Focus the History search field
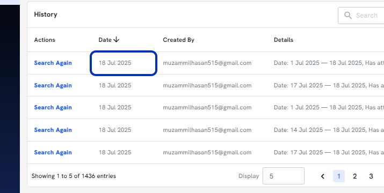The height and width of the screenshot is (193, 384). 361,16
